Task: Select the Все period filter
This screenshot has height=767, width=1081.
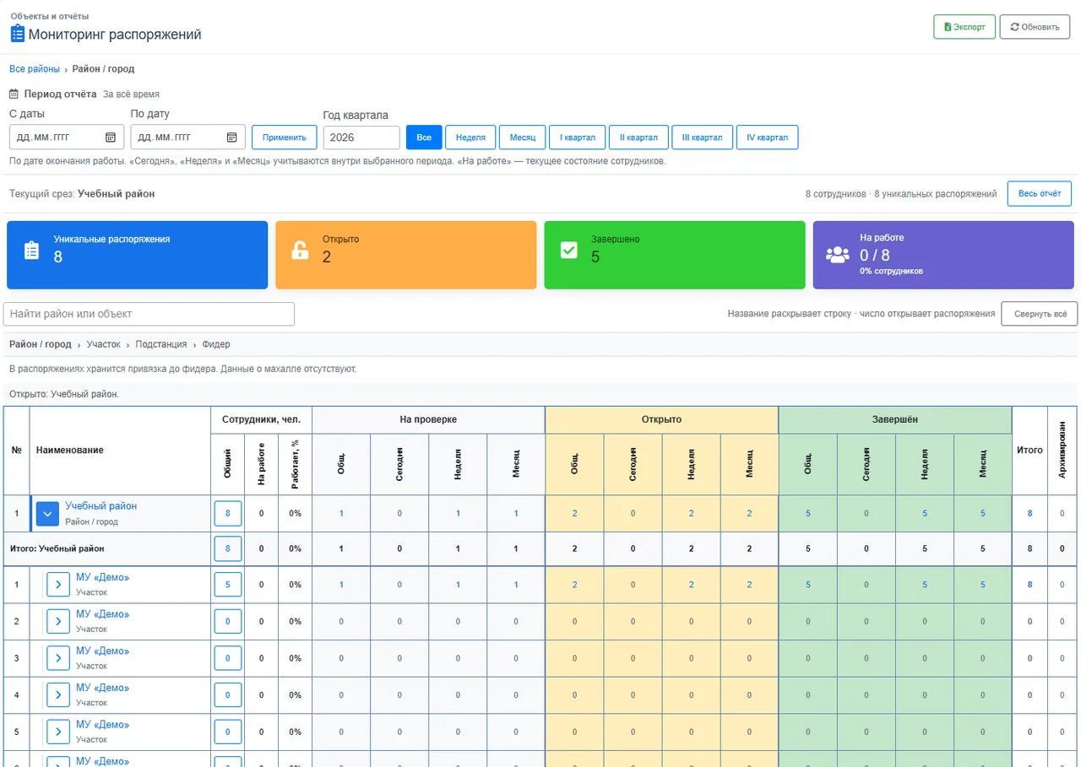Action: [424, 138]
